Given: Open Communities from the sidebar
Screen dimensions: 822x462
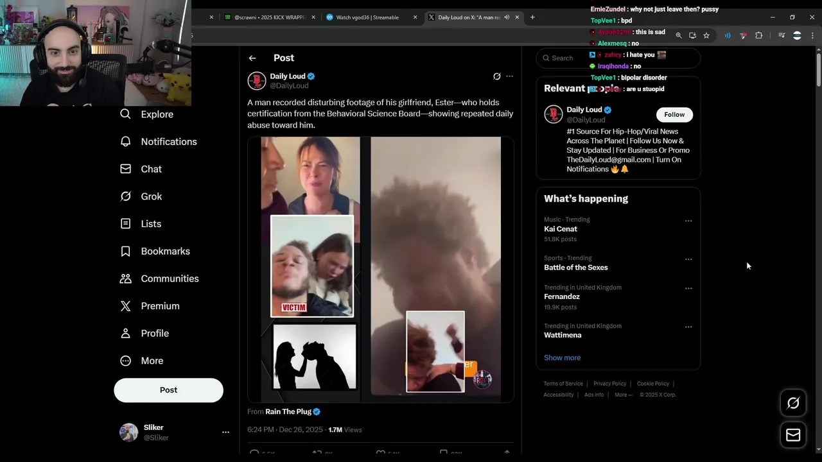Looking at the screenshot, I should coord(159,278).
